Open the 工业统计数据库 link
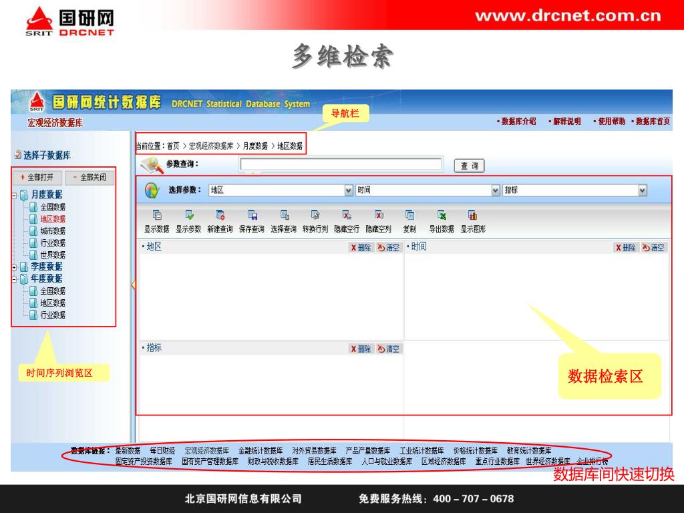684x513 pixels. 422,451
